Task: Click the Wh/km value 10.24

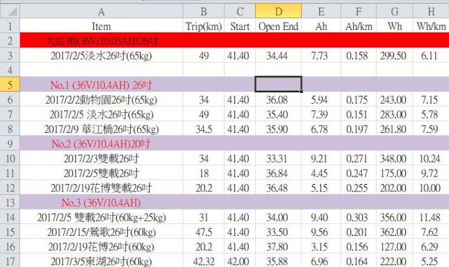Action: tap(431, 158)
